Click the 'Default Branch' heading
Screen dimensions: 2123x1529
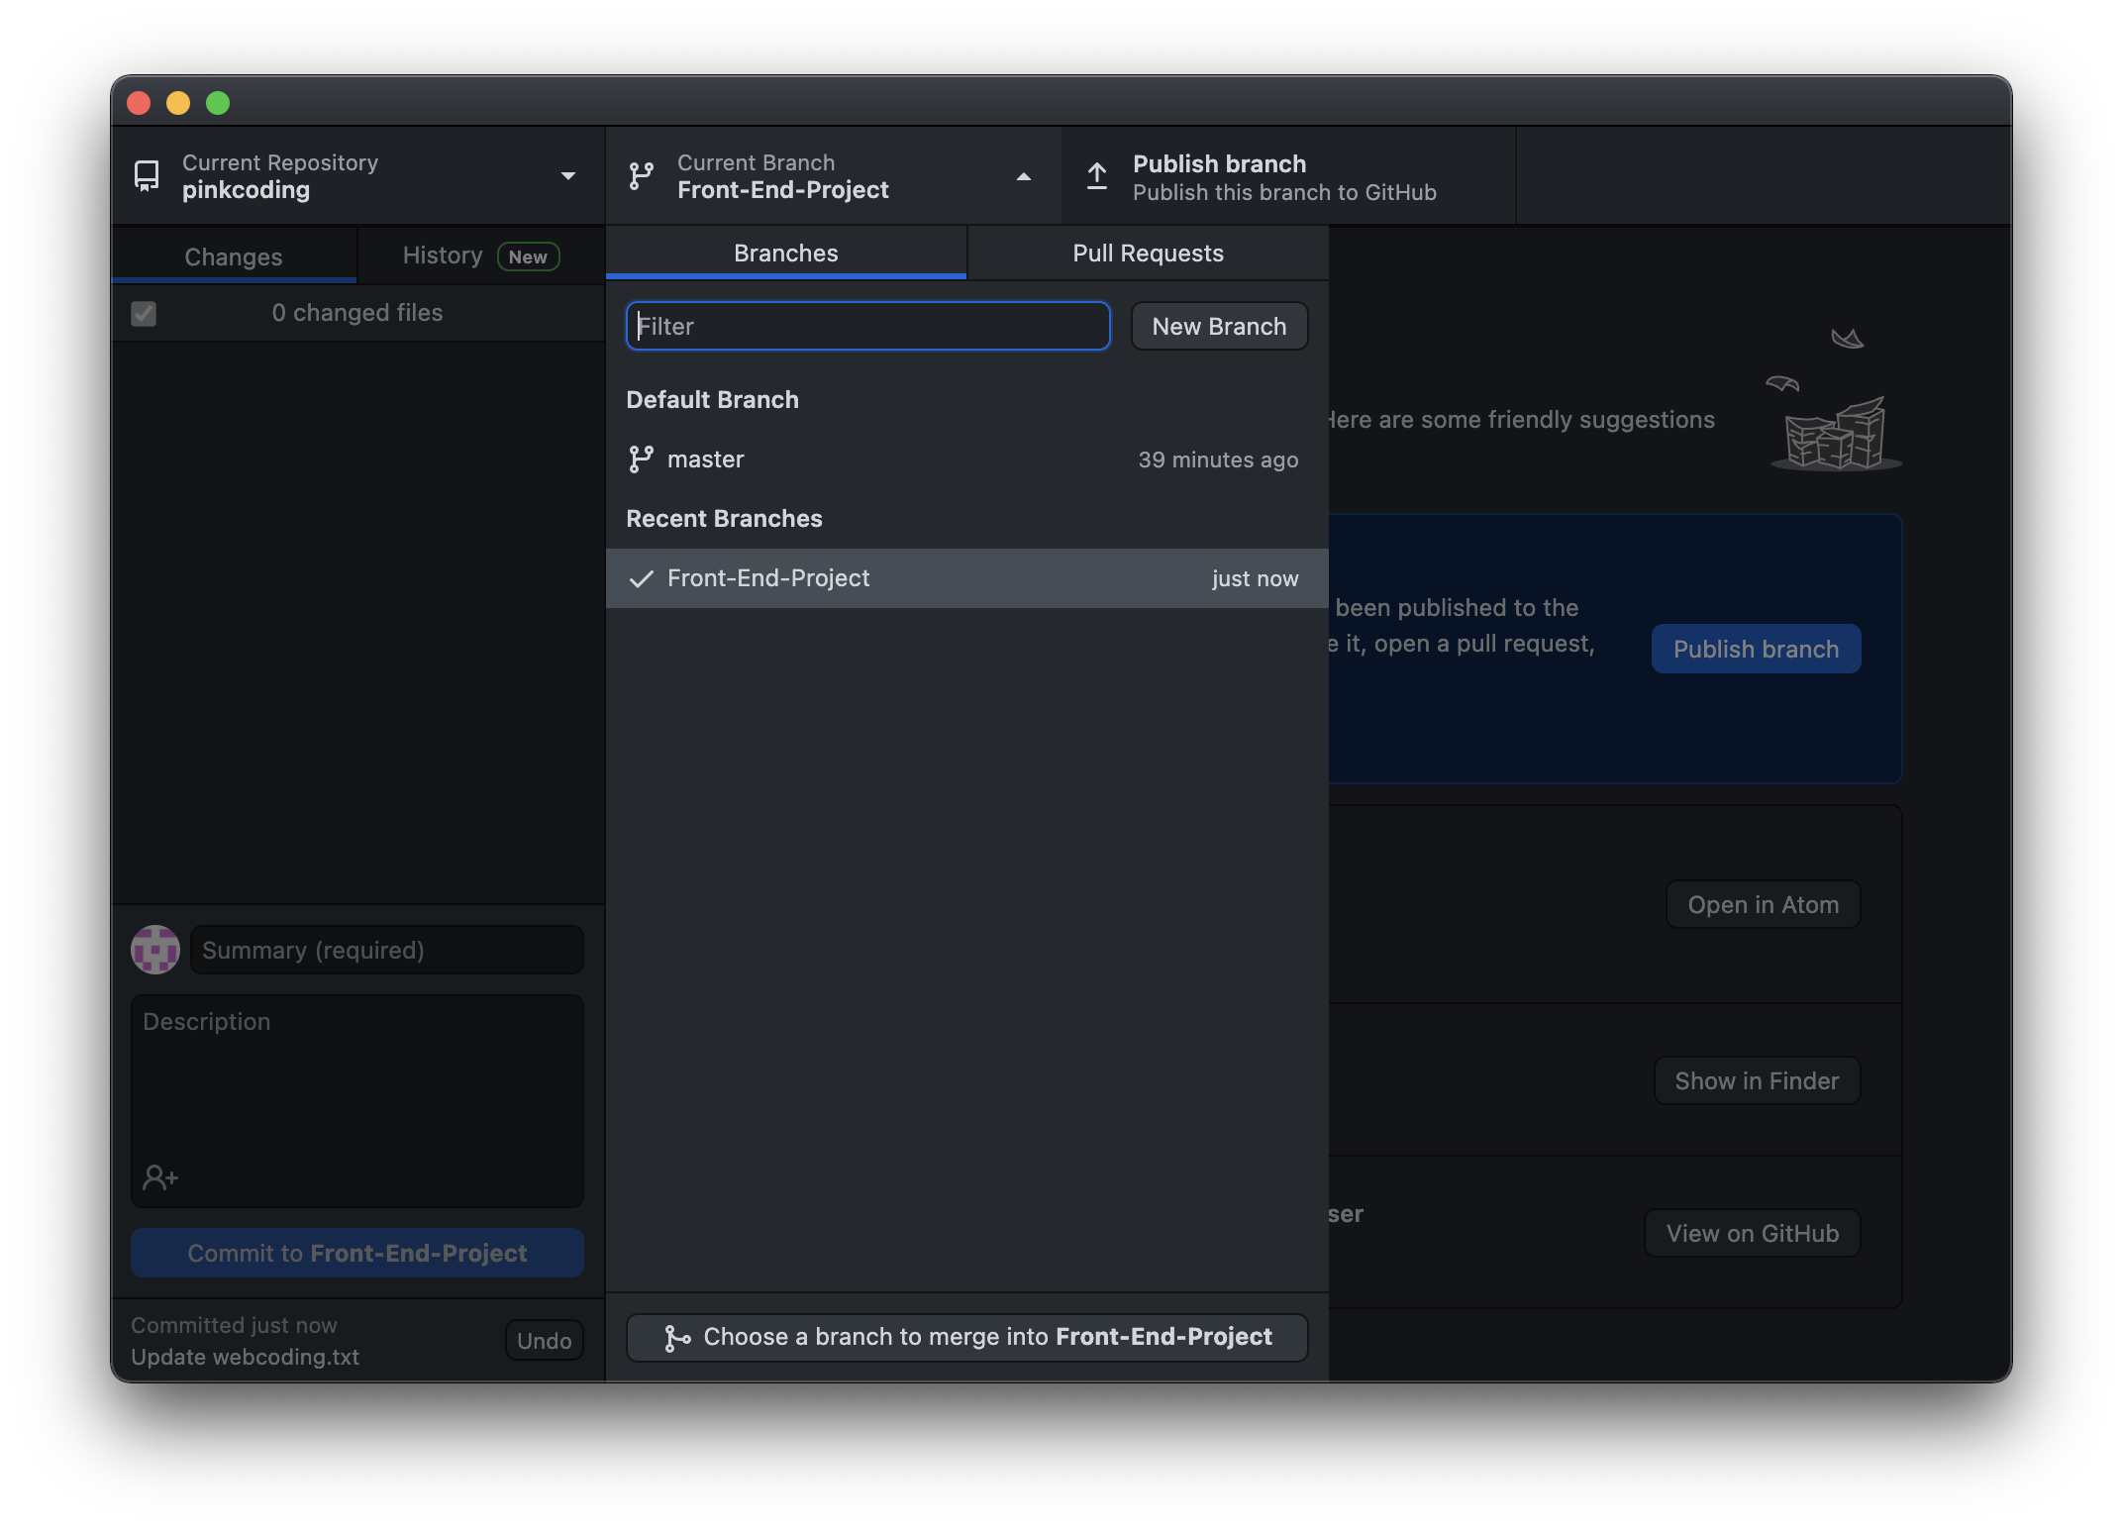coord(712,400)
